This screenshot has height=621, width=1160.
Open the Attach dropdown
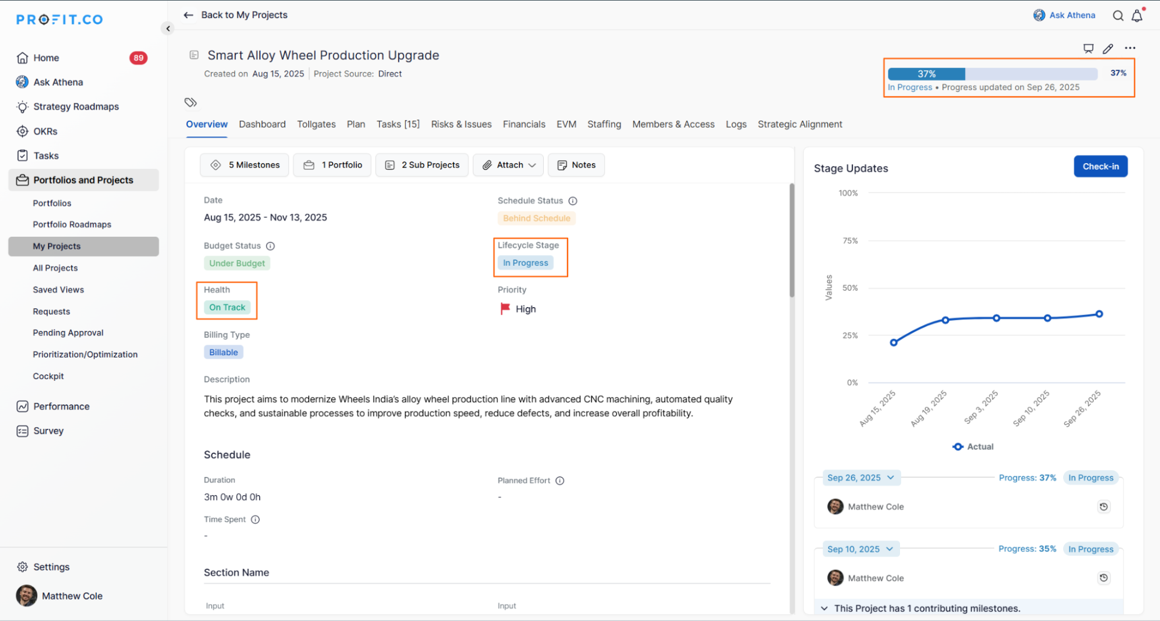509,165
